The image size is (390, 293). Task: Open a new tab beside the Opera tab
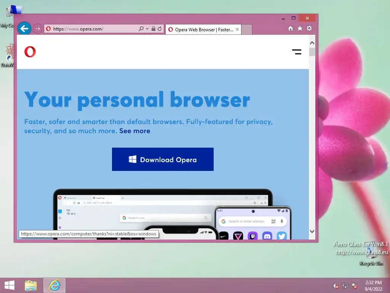tap(247, 29)
